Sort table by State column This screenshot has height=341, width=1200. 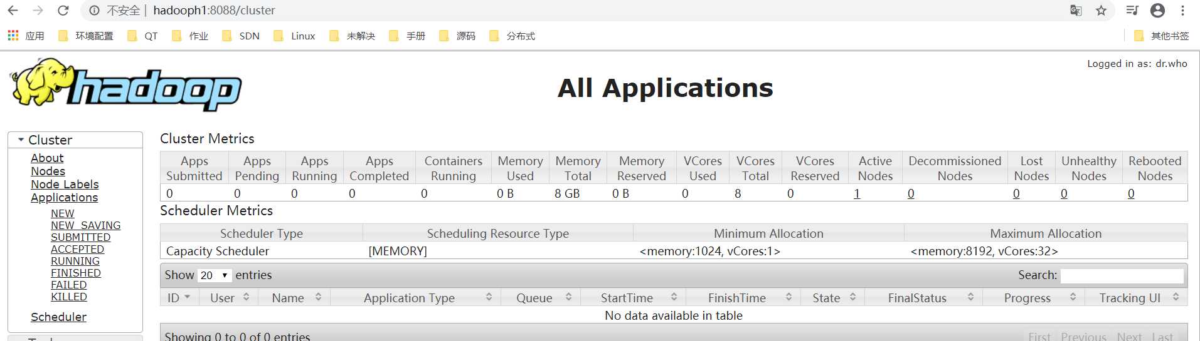point(834,298)
